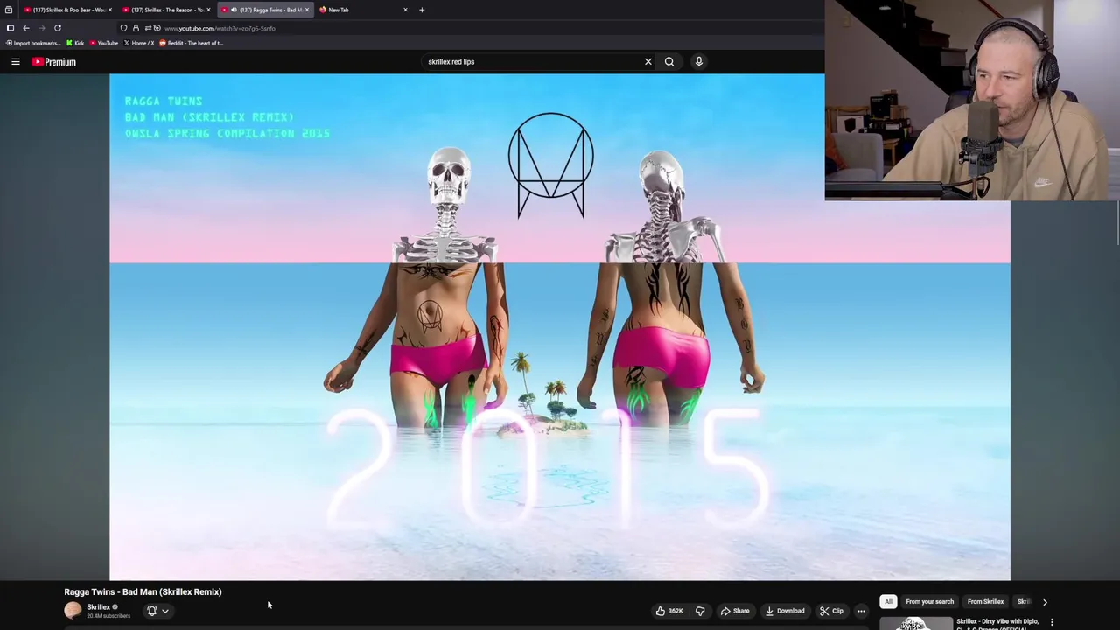Open the Import bookmarks item

click(33, 43)
